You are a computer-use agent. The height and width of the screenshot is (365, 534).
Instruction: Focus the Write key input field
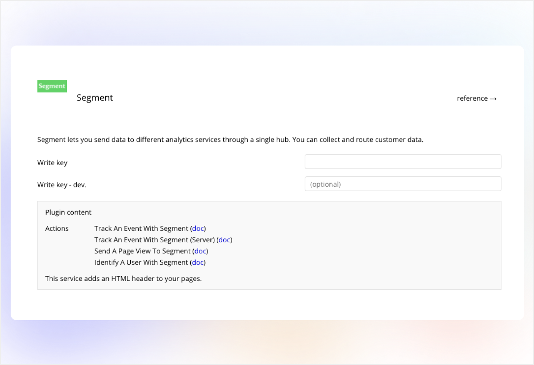tap(403, 162)
